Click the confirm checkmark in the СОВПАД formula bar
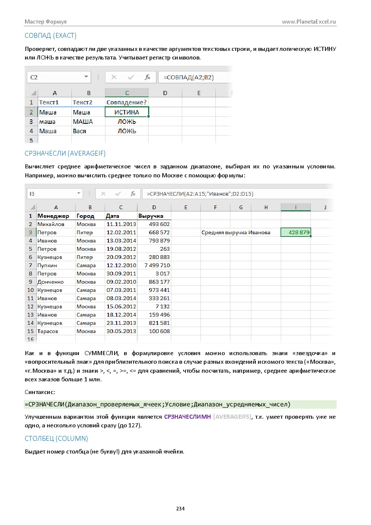The width and height of the screenshot is (371, 525). pyautogui.click(x=131, y=77)
